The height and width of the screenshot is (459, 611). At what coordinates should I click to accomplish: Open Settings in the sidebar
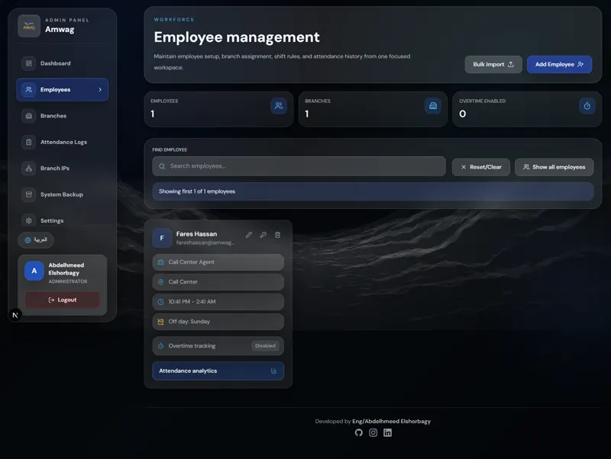coord(62,220)
